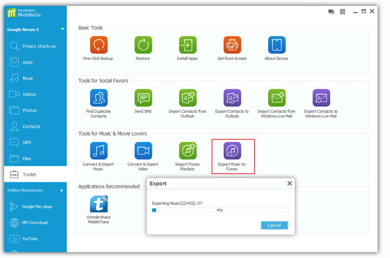Open the Contacts section in sidebar
Image resolution: width=390 pixels, height=258 pixels.
35,127
